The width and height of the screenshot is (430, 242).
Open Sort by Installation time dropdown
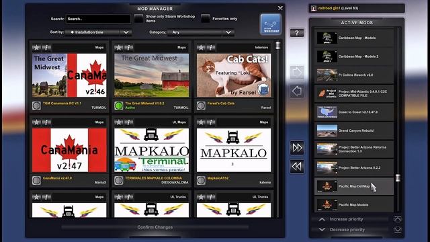pyautogui.click(x=98, y=32)
